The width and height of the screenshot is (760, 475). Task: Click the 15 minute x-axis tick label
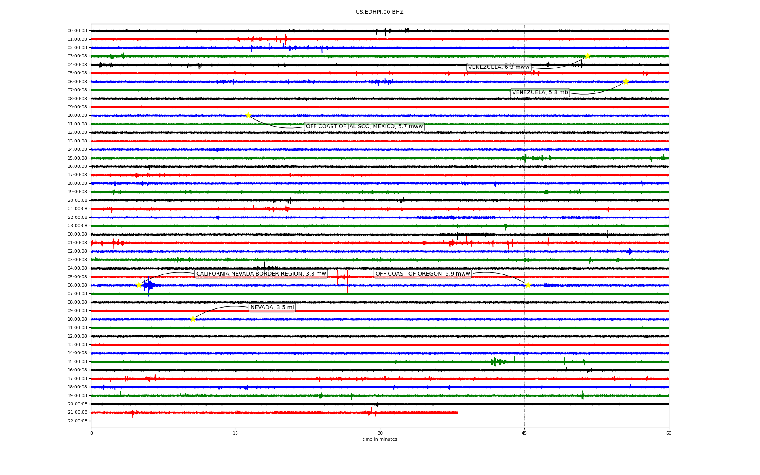coord(236,433)
